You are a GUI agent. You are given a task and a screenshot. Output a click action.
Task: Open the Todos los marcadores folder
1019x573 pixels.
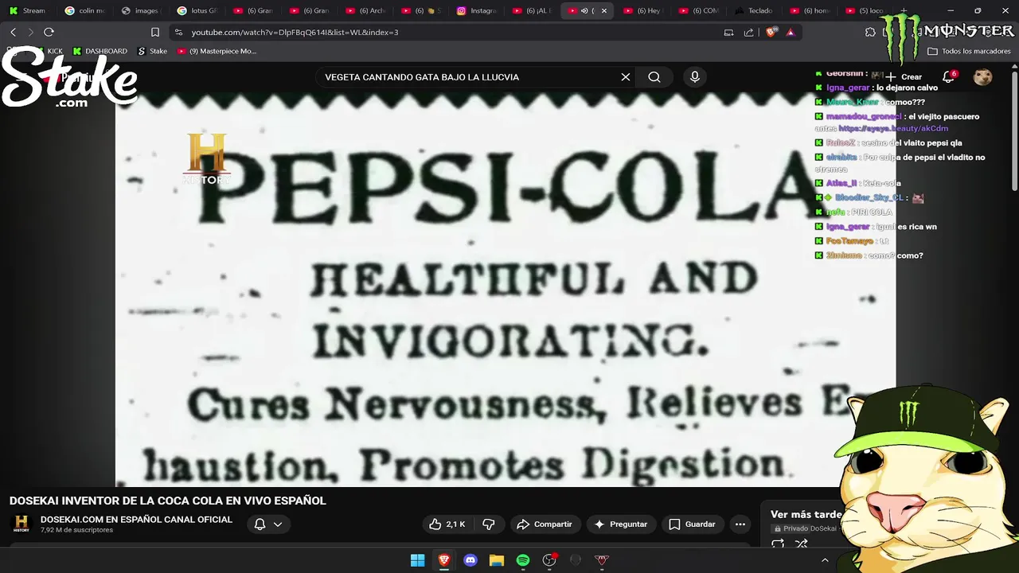[969, 51]
